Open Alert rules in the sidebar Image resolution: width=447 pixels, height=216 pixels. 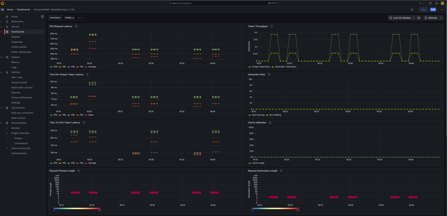tap(17, 77)
